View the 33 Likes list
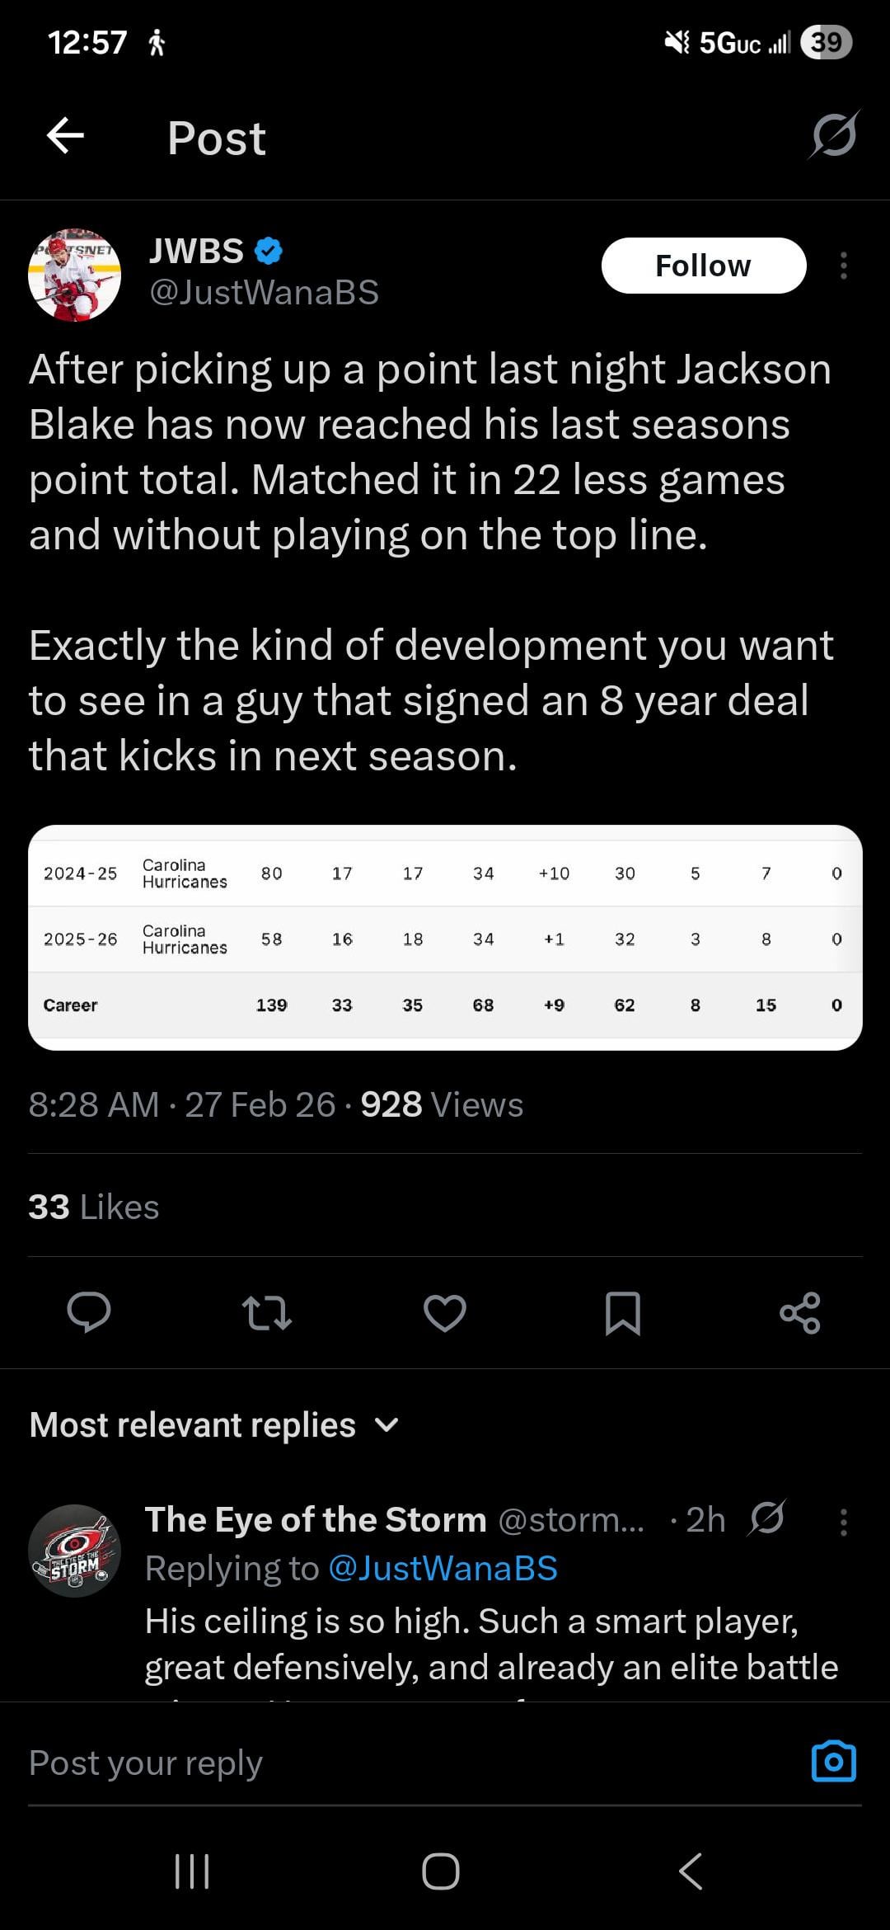Screen dimensions: 890x1930 click(x=94, y=1207)
